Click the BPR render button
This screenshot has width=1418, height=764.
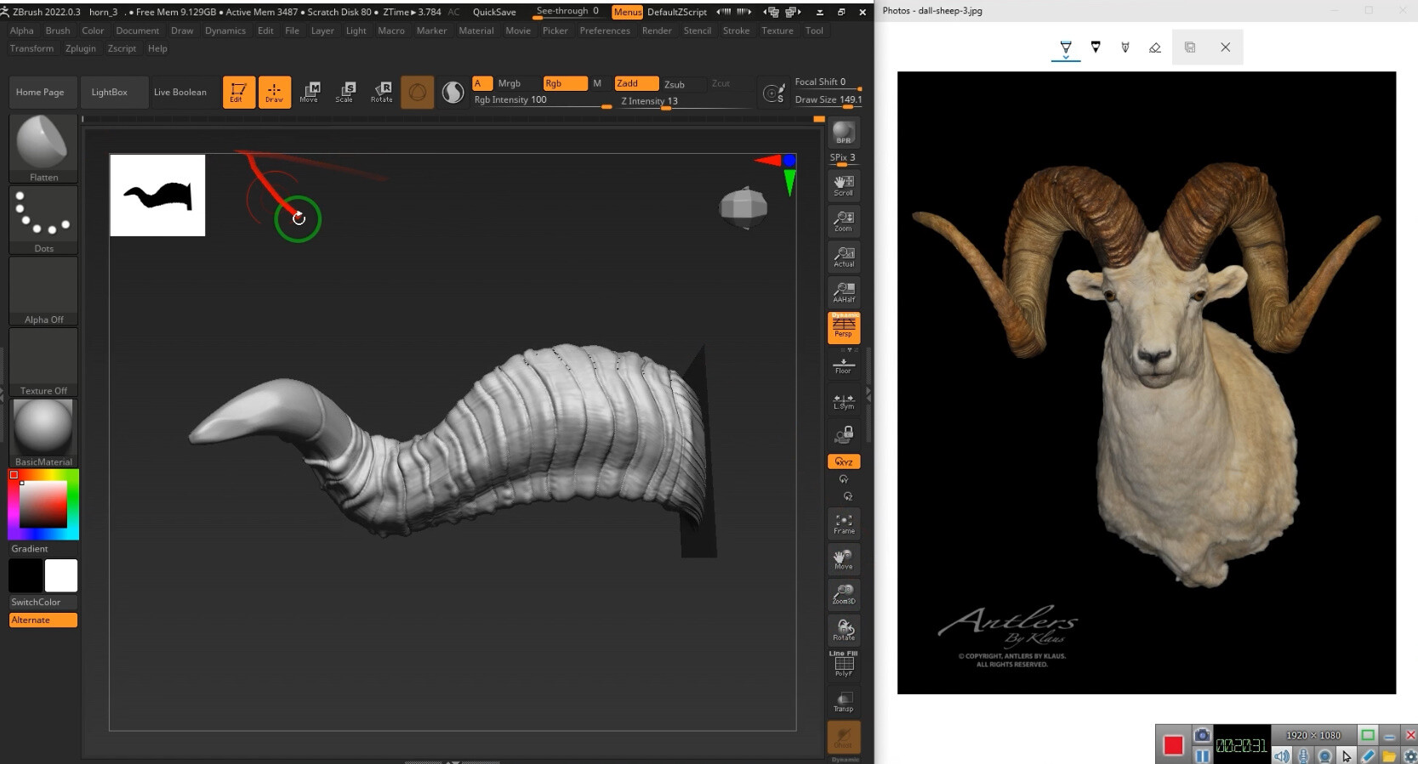click(x=844, y=133)
